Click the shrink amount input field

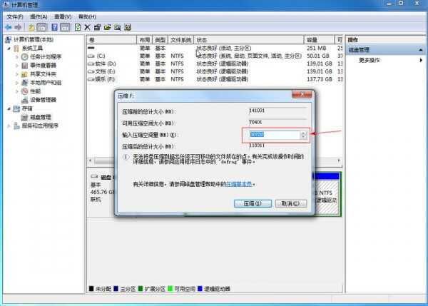[274, 135]
